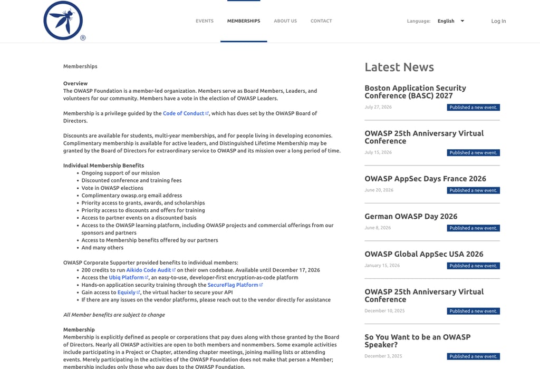Viewport: 540px width, 369px height.
Task: Click 'Ongoing support of our mission' bullet
Action: click(x=121, y=173)
